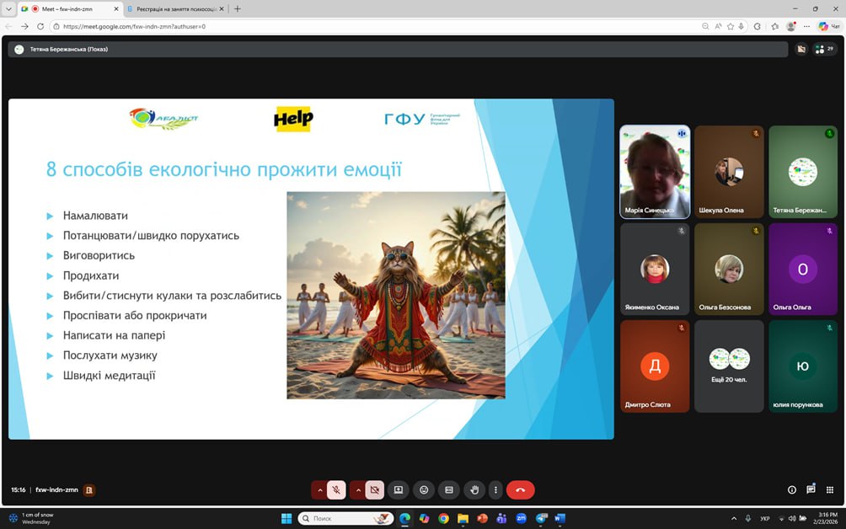Open the Copilot Чат button
Image resolution: width=846 pixels, height=529 pixels.
(828, 26)
